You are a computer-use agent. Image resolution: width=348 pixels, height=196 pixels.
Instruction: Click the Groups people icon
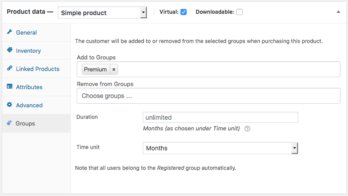(x=9, y=123)
